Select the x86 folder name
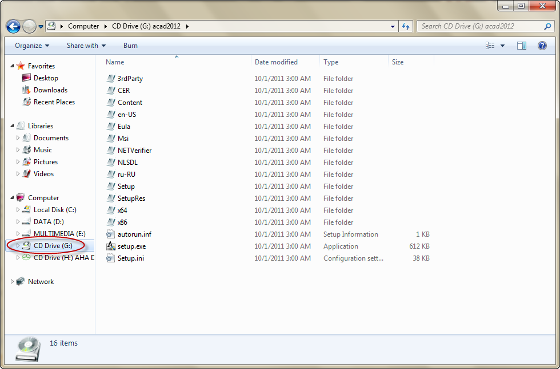The height and width of the screenshot is (369, 560). [122, 222]
